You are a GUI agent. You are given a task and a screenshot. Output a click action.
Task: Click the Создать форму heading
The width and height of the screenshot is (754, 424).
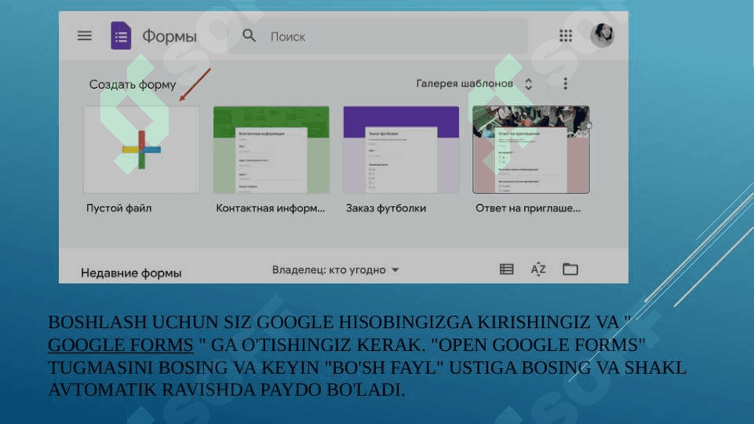(133, 85)
